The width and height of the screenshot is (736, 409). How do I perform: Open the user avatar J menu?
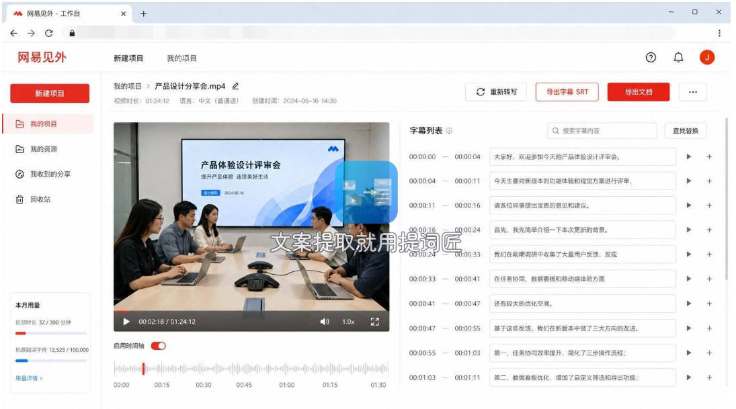[707, 57]
